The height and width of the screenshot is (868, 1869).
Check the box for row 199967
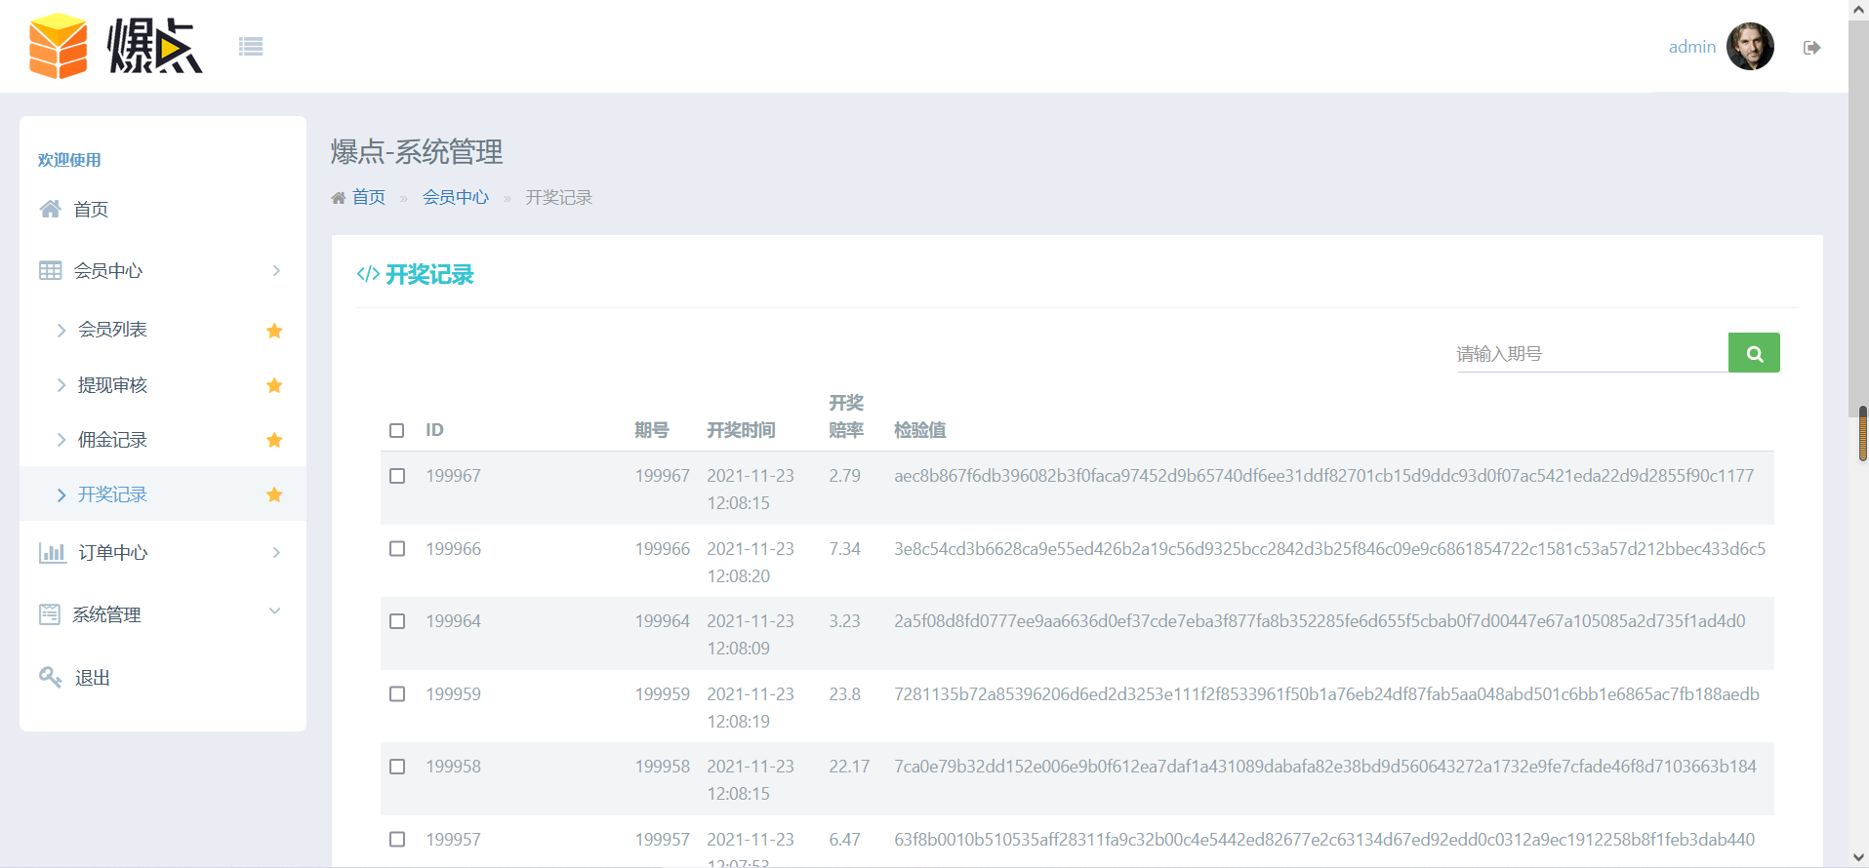397,476
